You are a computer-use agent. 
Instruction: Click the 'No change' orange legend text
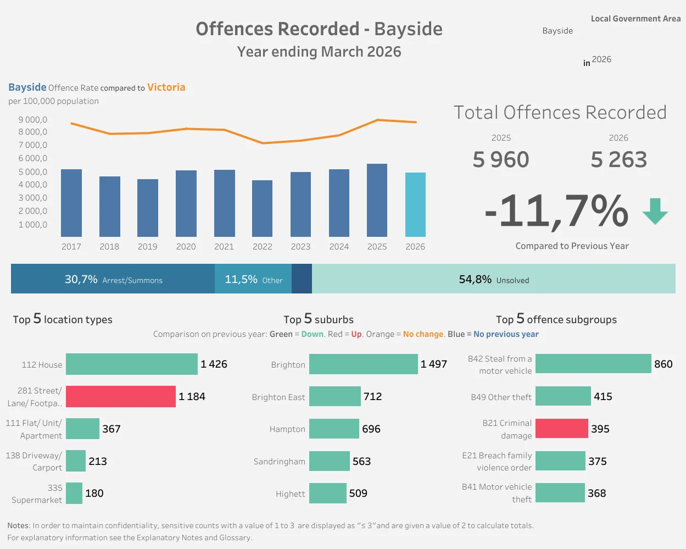coord(423,334)
